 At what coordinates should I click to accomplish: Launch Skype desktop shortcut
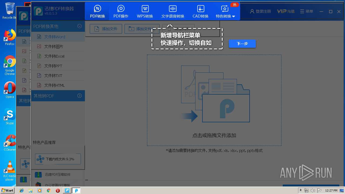pos(10,116)
